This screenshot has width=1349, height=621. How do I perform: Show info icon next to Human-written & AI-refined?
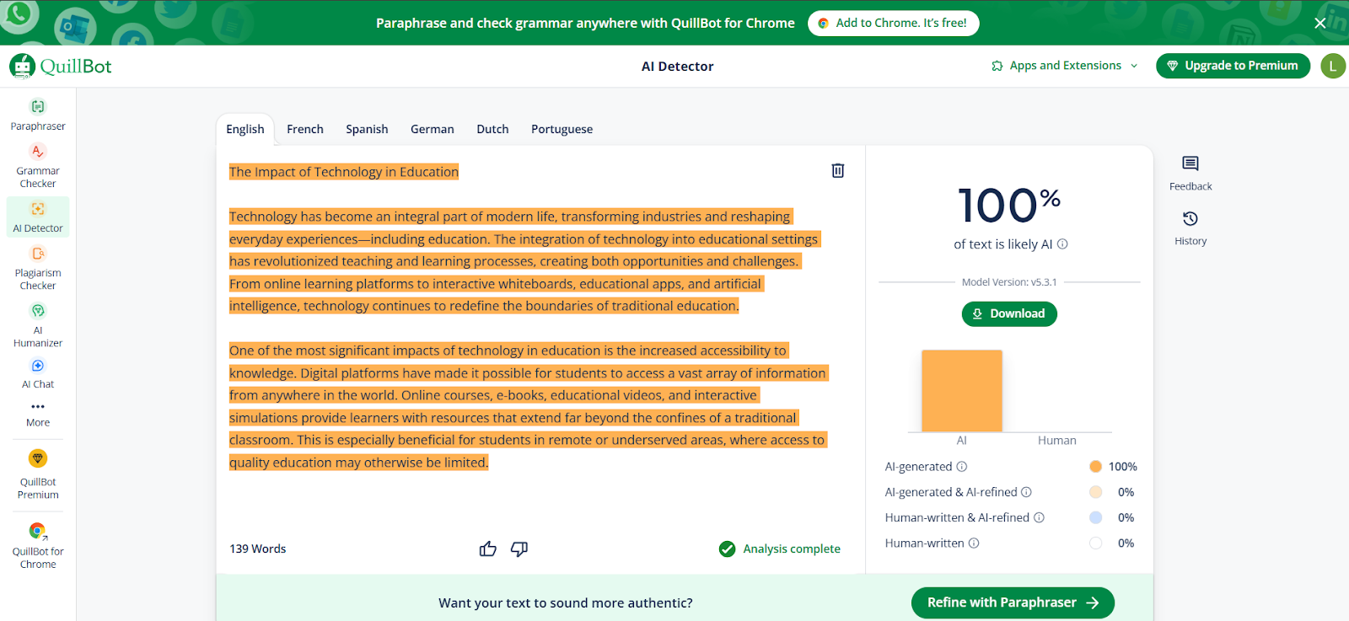[1039, 517]
